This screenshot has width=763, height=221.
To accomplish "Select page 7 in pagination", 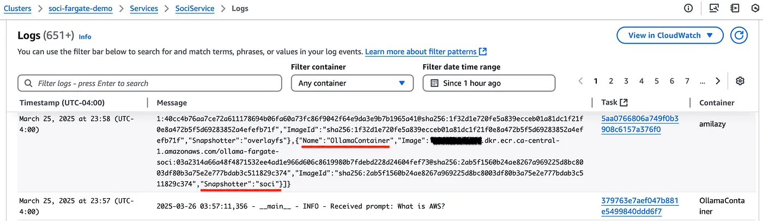I will 687,81.
